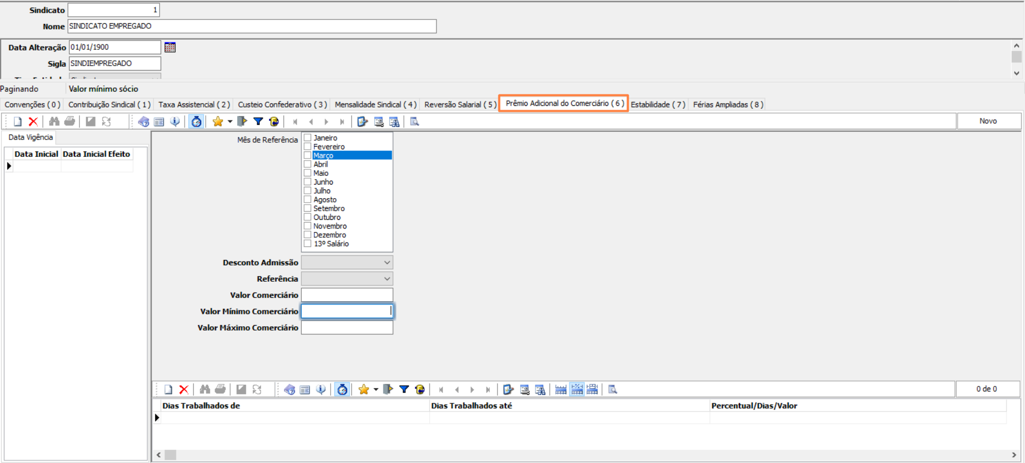Expand the Referência combo box
The width and height of the screenshot is (1025, 463).
387,279
